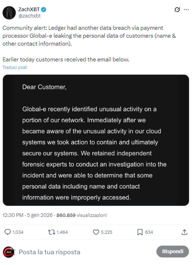This screenshot has width=194, height=265.
Task: Click the Earlier today customers sentence
Action: (66, 59)
